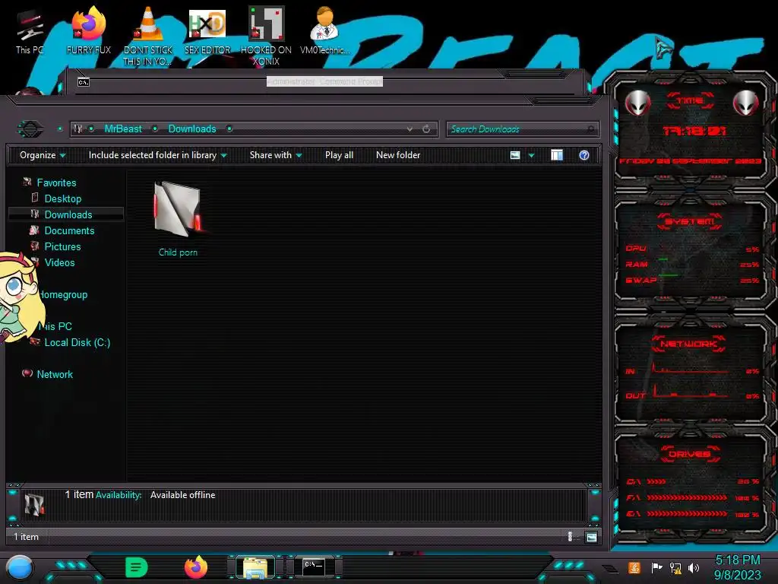Click the magnifier in Search Downloads

pyautogui.click(x=590, y=129)
